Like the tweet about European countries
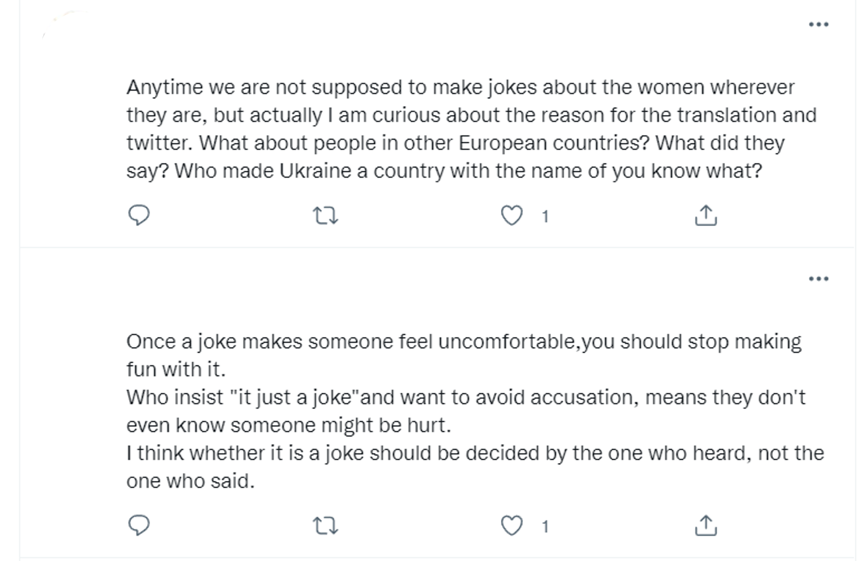Image resolution: width=862 pixels, height=561 pixels. pyautogui.click(x=511, y=215)
